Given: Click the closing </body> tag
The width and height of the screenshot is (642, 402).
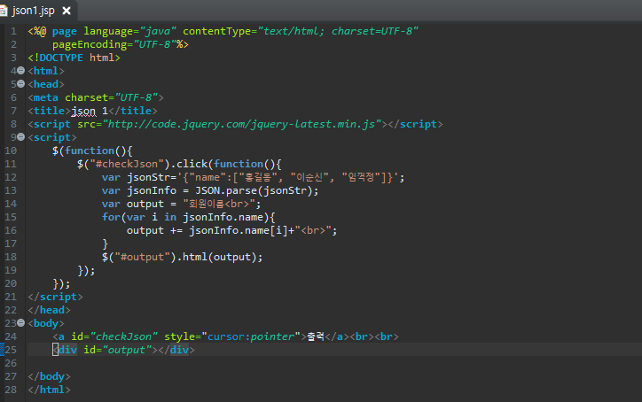Looking at the screenshot, I should 49,376.
